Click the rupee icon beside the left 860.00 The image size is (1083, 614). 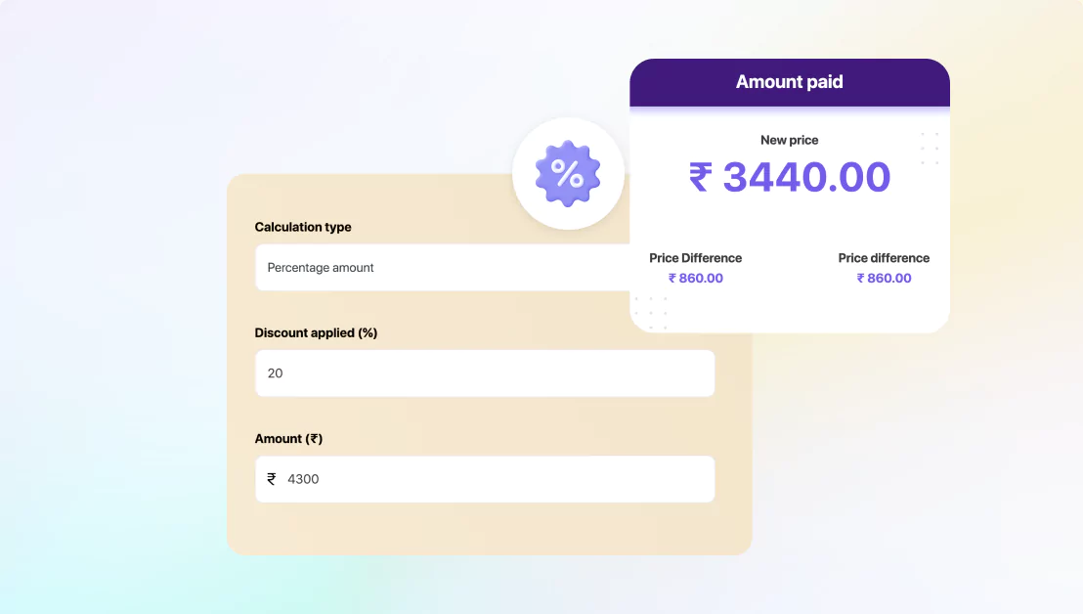(671, 278)
